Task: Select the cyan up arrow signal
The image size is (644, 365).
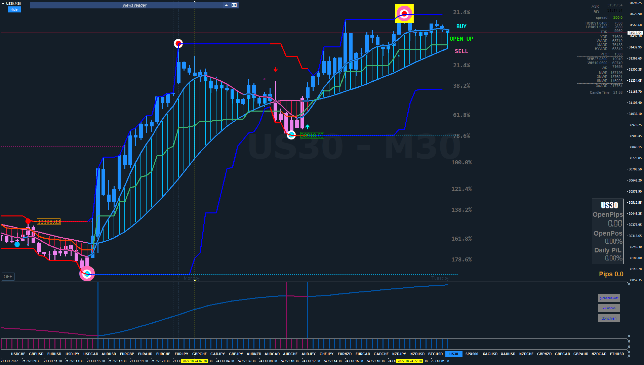Action: (x=307, y=127)
